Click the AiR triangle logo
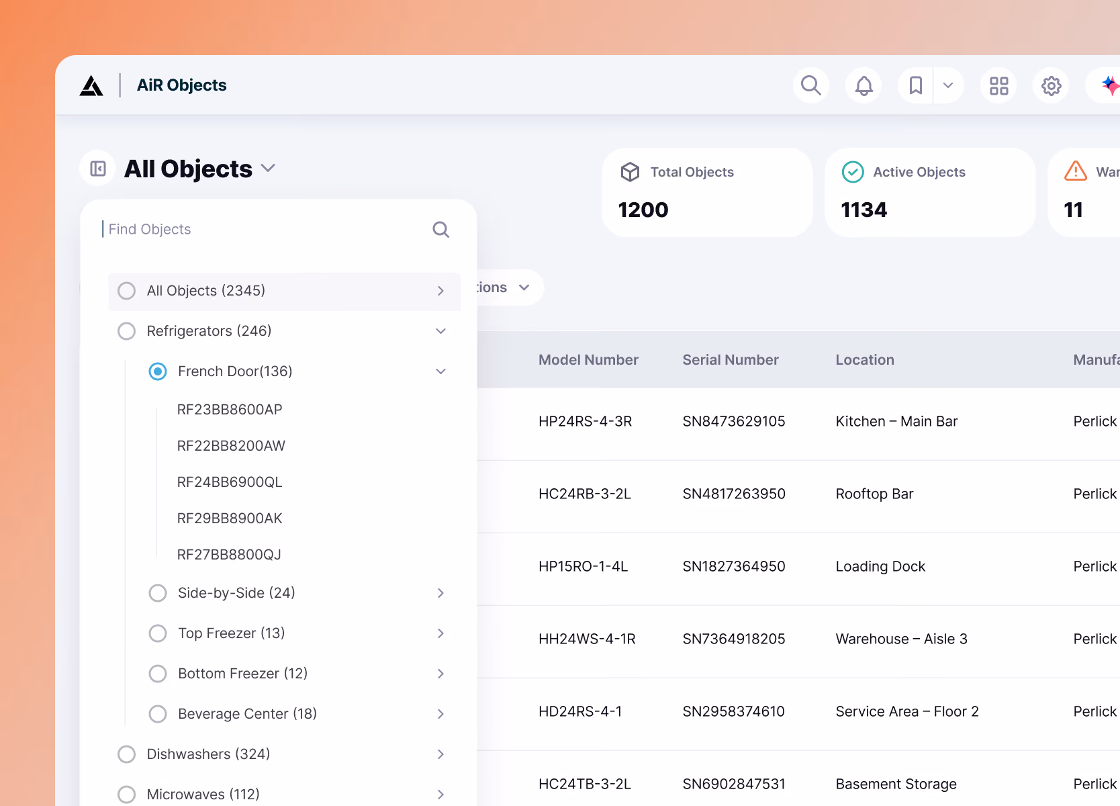 tap(91, 86)
